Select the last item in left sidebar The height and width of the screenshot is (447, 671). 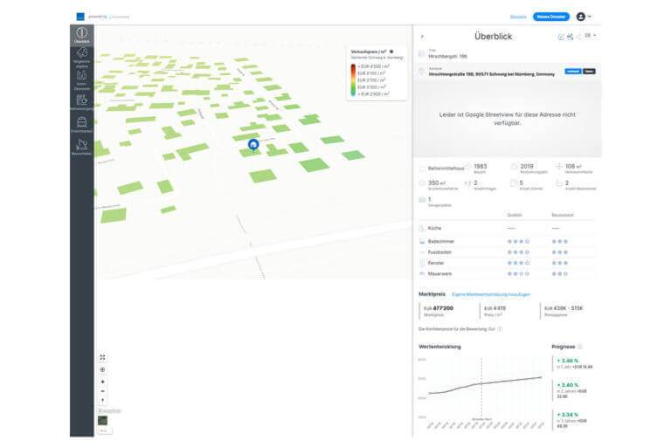[81, 147]
